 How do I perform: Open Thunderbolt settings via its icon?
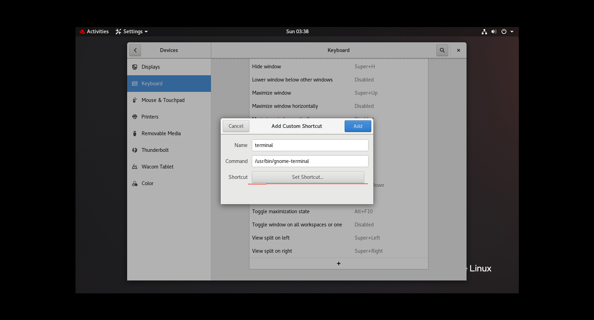tap(135, 150)
